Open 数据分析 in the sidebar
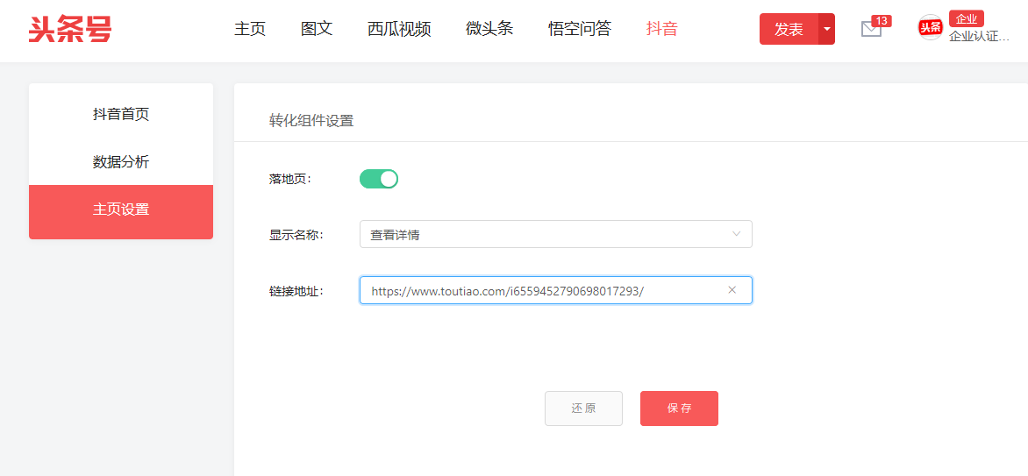 (x=121, y=162)
